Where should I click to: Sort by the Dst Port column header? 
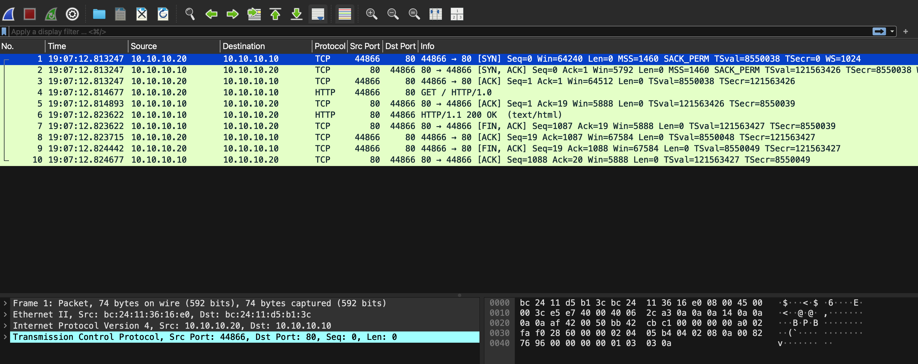tap(400, 46)
